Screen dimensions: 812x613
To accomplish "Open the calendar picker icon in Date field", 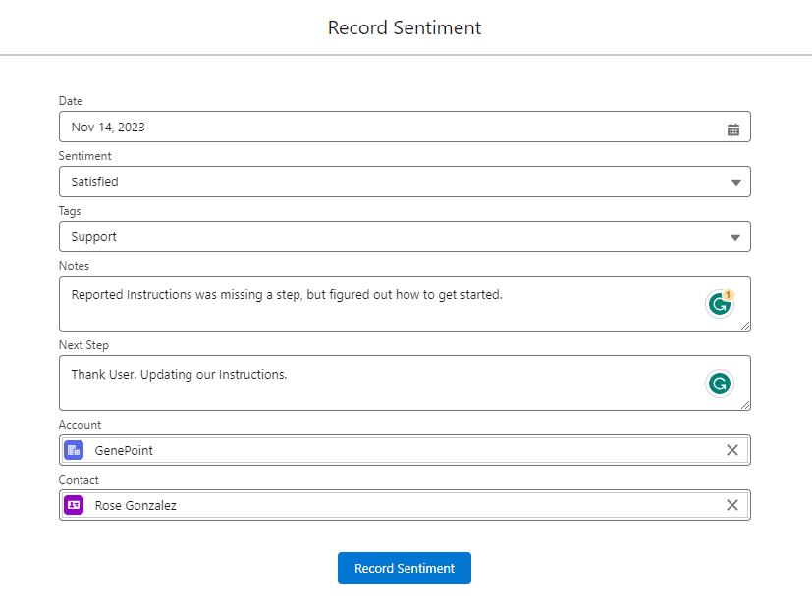I will click(x=732, y=128).
